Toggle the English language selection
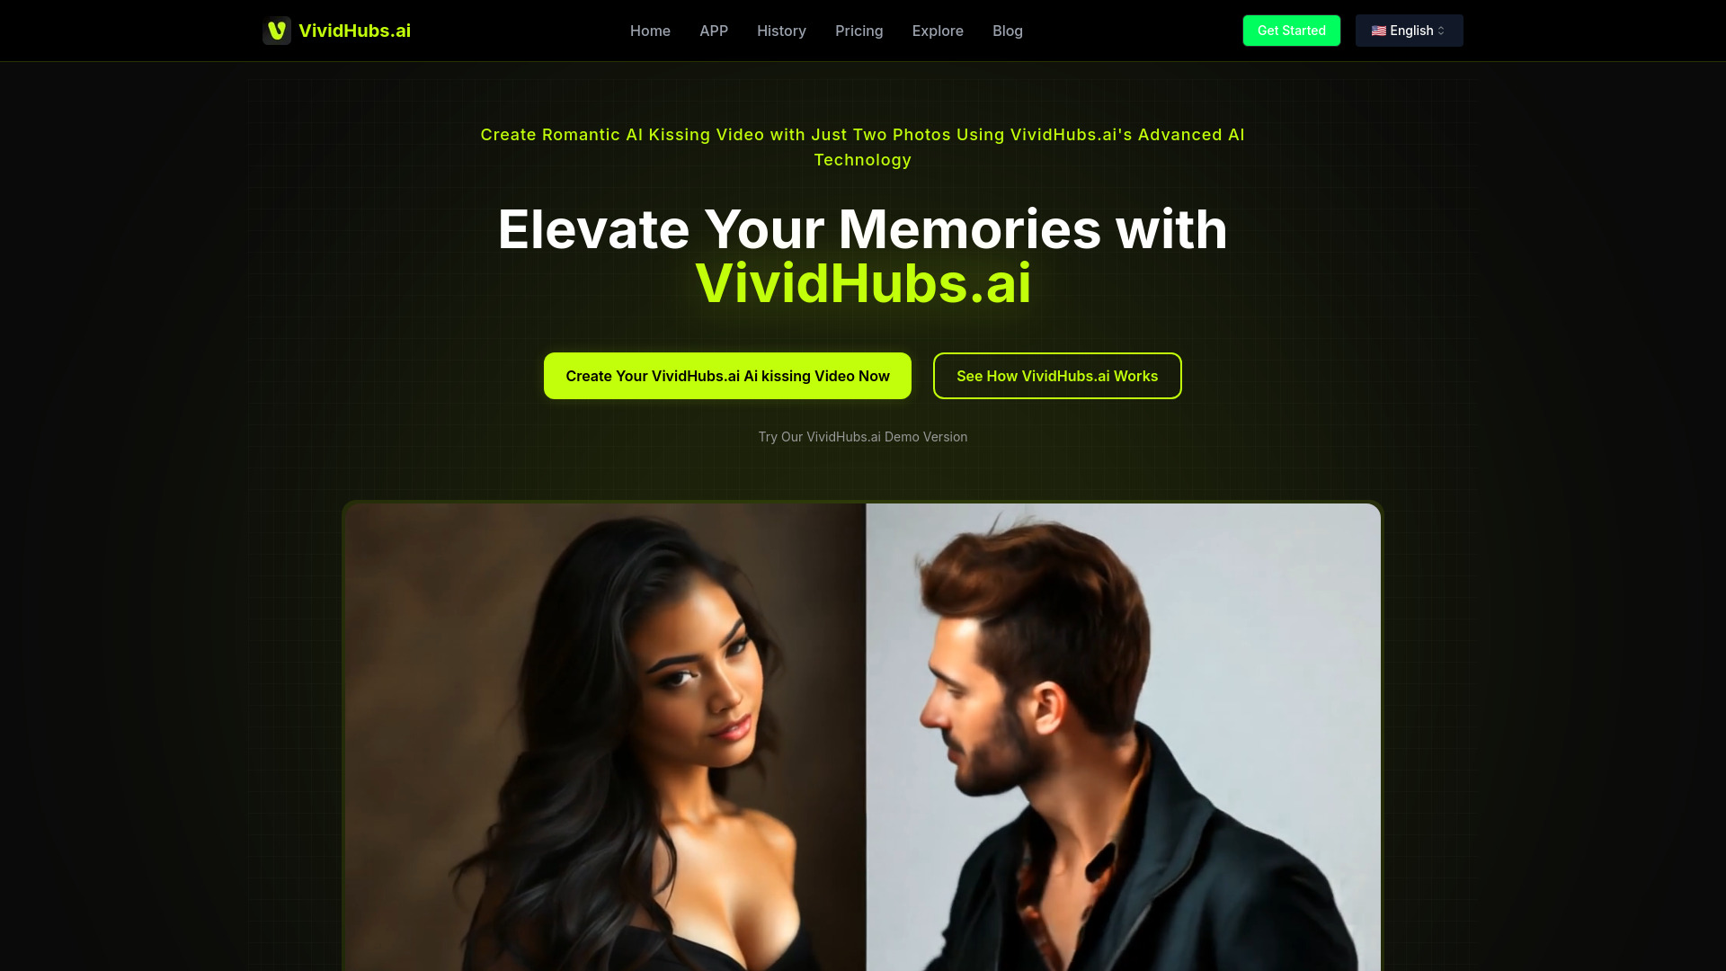This screenshot has width=1726, height=971. [1409, 30]
